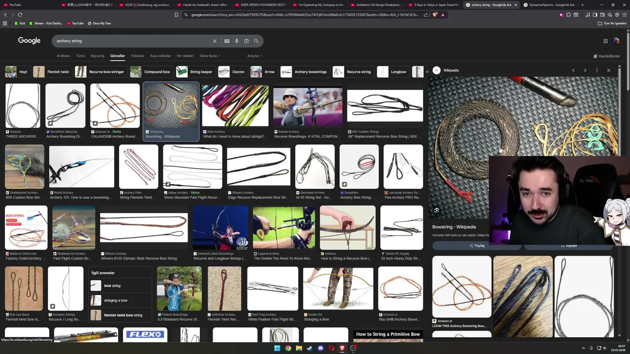The image size is (630, 354).
Task: Show next image in preview panel
Action: click(x=585, y=70)
